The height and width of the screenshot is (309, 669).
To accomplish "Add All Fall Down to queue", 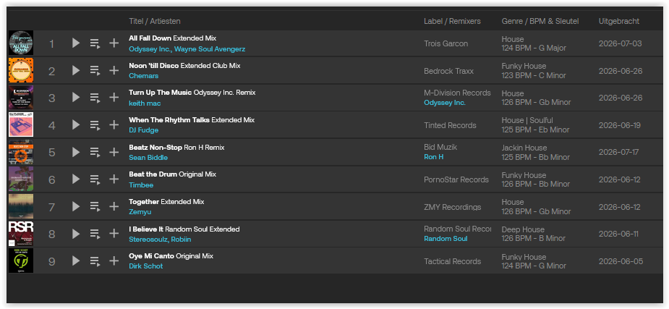I will click(95, 43).
